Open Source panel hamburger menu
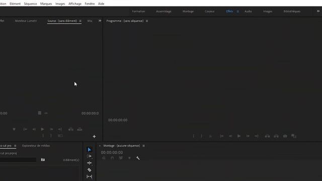The height and width of the screenshot is (181, 322). click(x=80, y=21)
